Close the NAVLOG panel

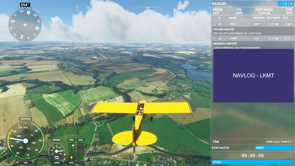pyautogui.click(x=291, y=4)
